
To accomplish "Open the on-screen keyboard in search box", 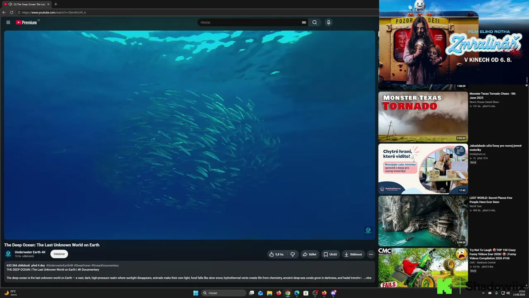I will click(x=304, y=22).
